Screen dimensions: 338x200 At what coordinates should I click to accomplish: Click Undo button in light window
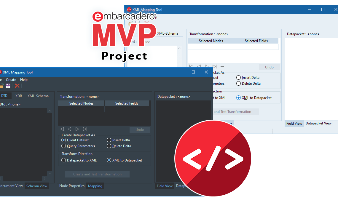pyautogui.click(x=269, y=67)
